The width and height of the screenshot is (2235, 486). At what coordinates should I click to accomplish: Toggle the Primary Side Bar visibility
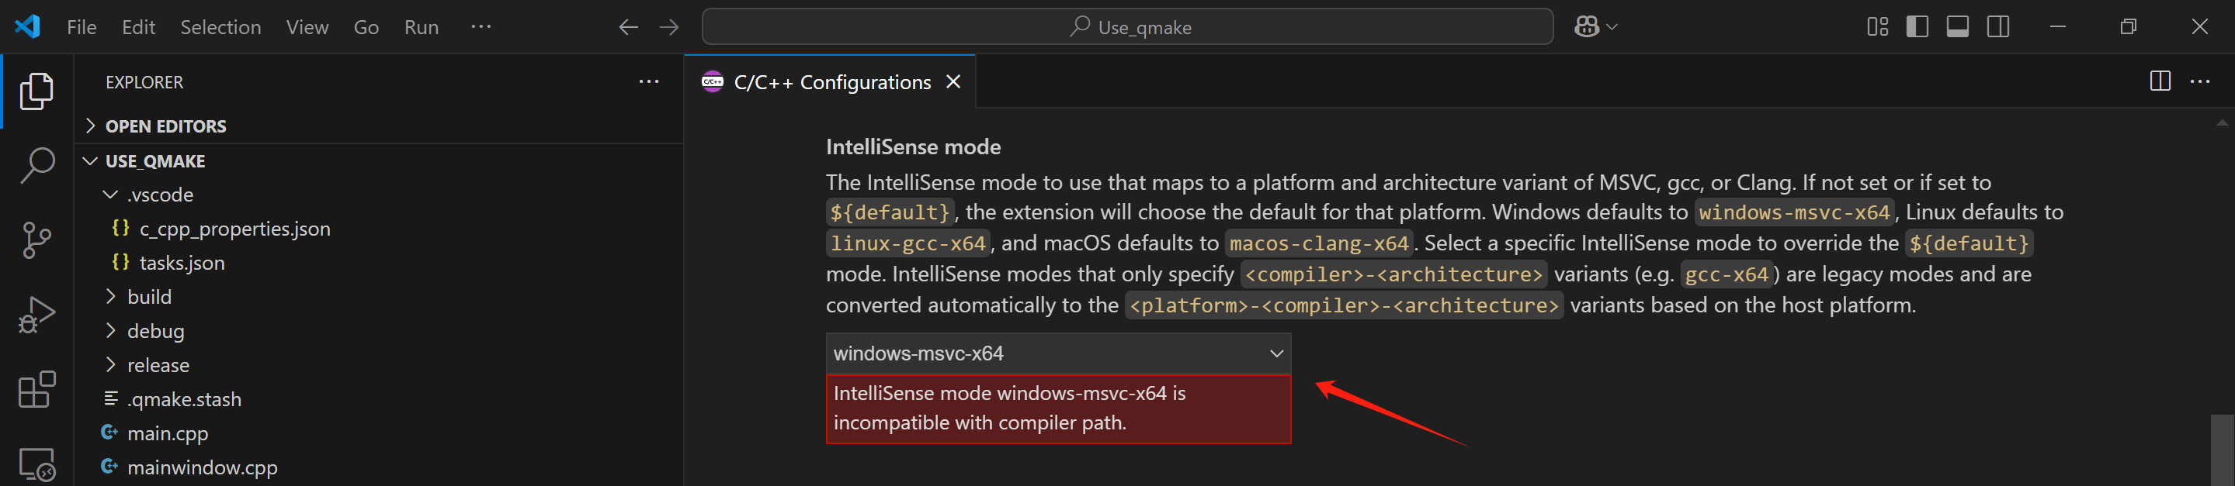[x=1917, y=26]
